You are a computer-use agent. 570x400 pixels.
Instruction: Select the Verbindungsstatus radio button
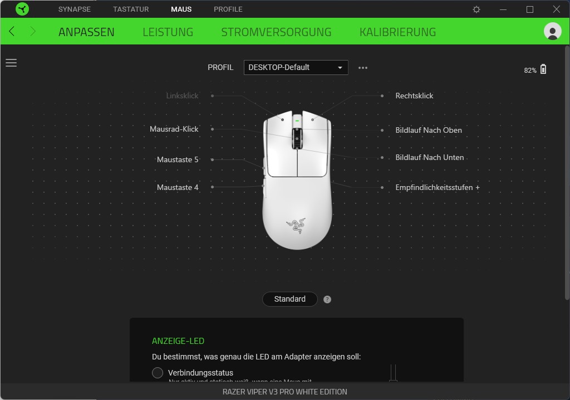(x=158, y=373)
